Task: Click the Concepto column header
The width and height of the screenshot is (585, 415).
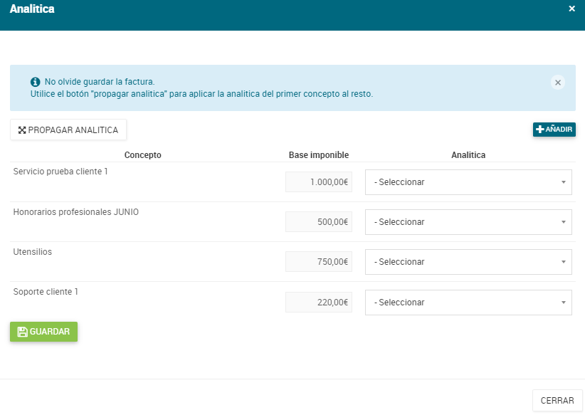Action: [142, 155]
